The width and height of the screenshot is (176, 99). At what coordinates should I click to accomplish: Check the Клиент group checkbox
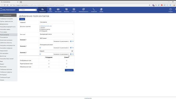click(40, 28)
